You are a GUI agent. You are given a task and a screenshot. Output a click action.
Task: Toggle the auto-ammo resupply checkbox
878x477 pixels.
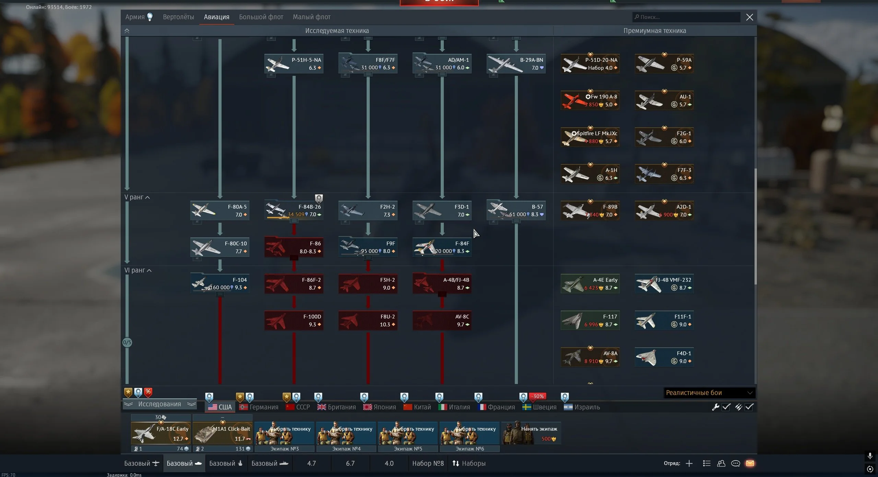coord(749,407)
